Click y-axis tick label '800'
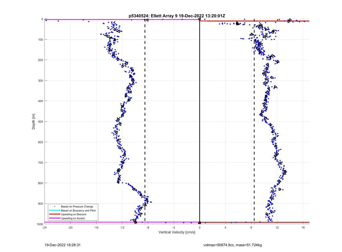 [x=40, y=183]
